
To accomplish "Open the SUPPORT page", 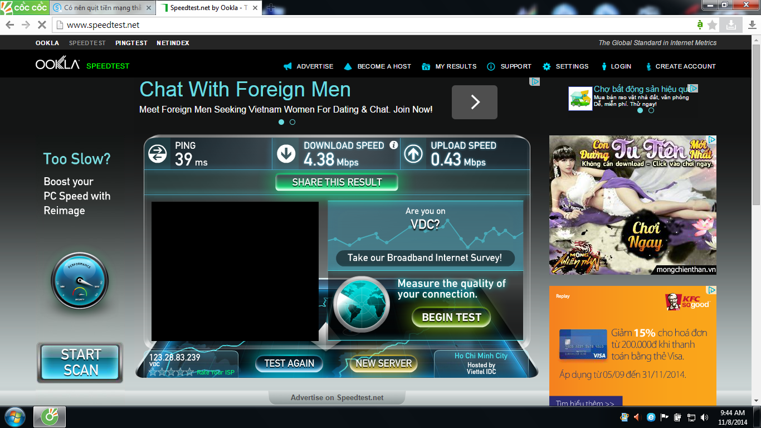I will (516, 66).
